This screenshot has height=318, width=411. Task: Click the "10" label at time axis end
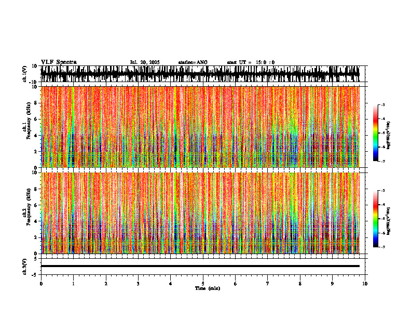[365, 284]
